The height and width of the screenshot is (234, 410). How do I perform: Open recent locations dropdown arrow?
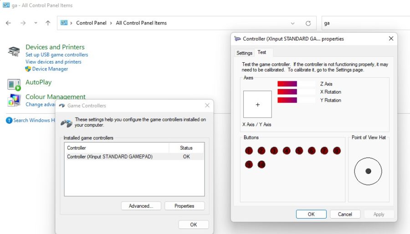pos(36,23)
